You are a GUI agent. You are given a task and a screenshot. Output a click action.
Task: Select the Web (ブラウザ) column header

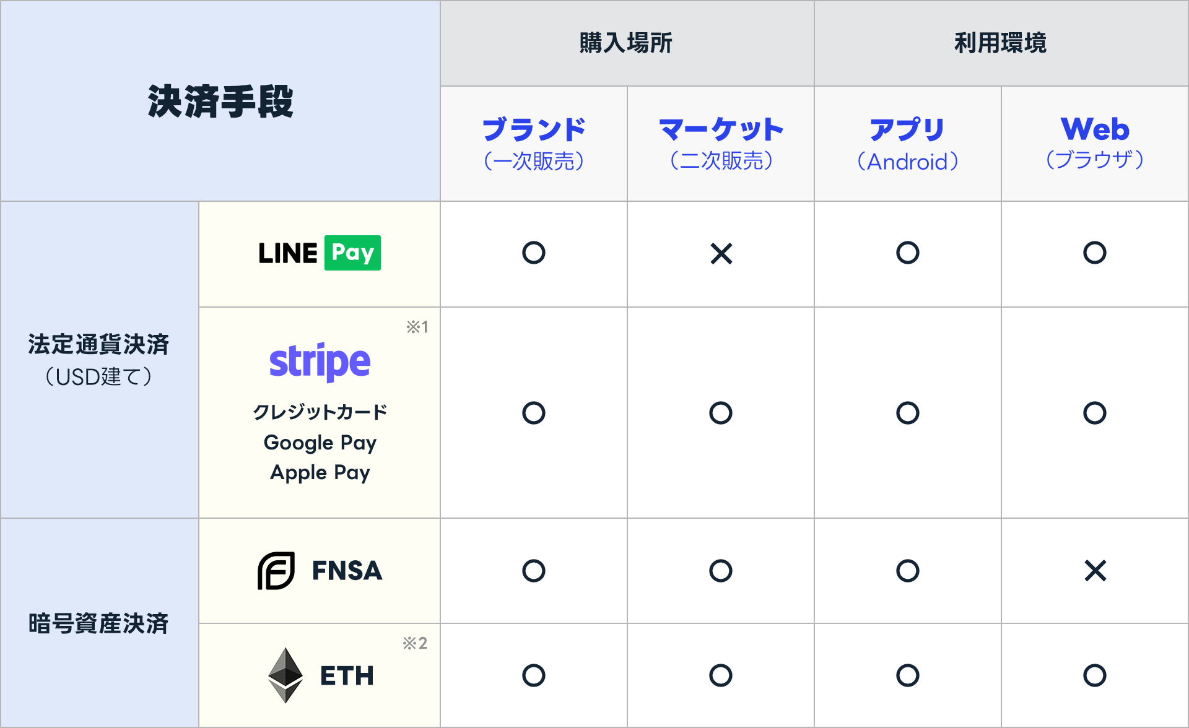point(1095,144)
